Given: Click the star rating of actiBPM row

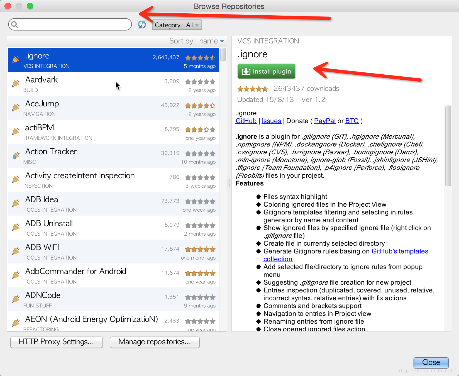Looking at the screenshot, I should [200, 130].
